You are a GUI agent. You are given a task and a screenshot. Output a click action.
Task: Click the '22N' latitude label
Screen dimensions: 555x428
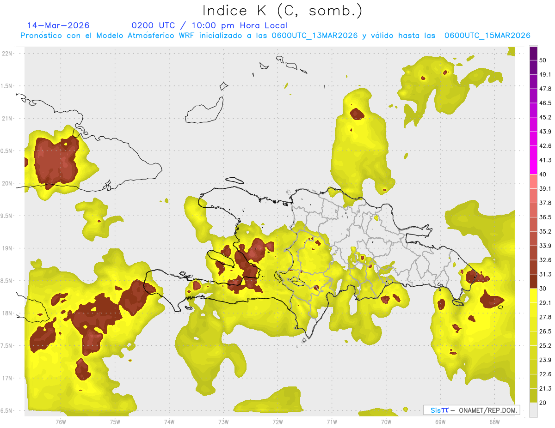(x=7, y=54)
